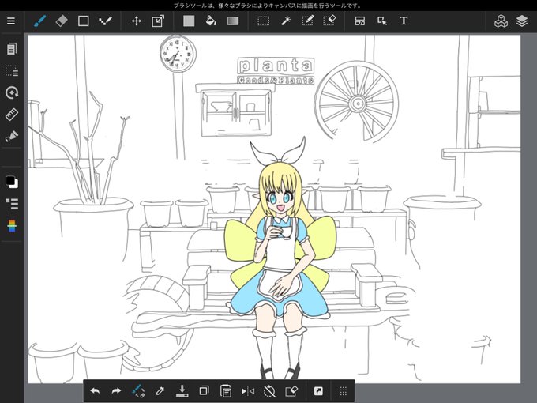
Task: Activate the Move tool
Action: point(137,21)
